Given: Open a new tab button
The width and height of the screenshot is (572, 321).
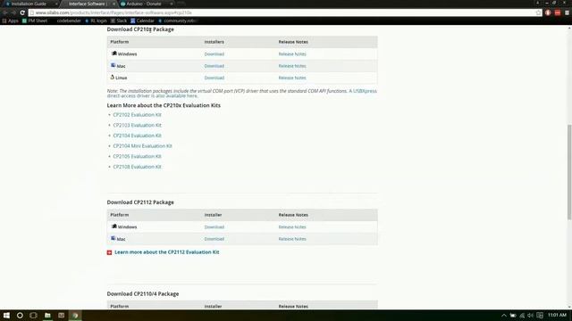Looking at the screenshot, I should 181,4.
